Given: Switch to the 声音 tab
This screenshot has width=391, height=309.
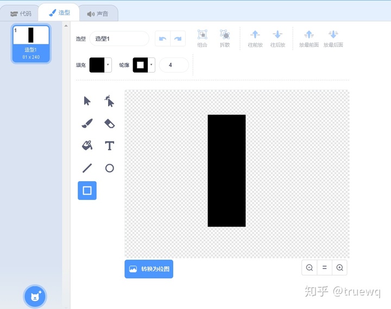Looking at the screenshot, I should click(98, 14).
